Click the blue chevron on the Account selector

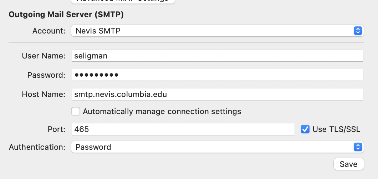click(358, 31)
